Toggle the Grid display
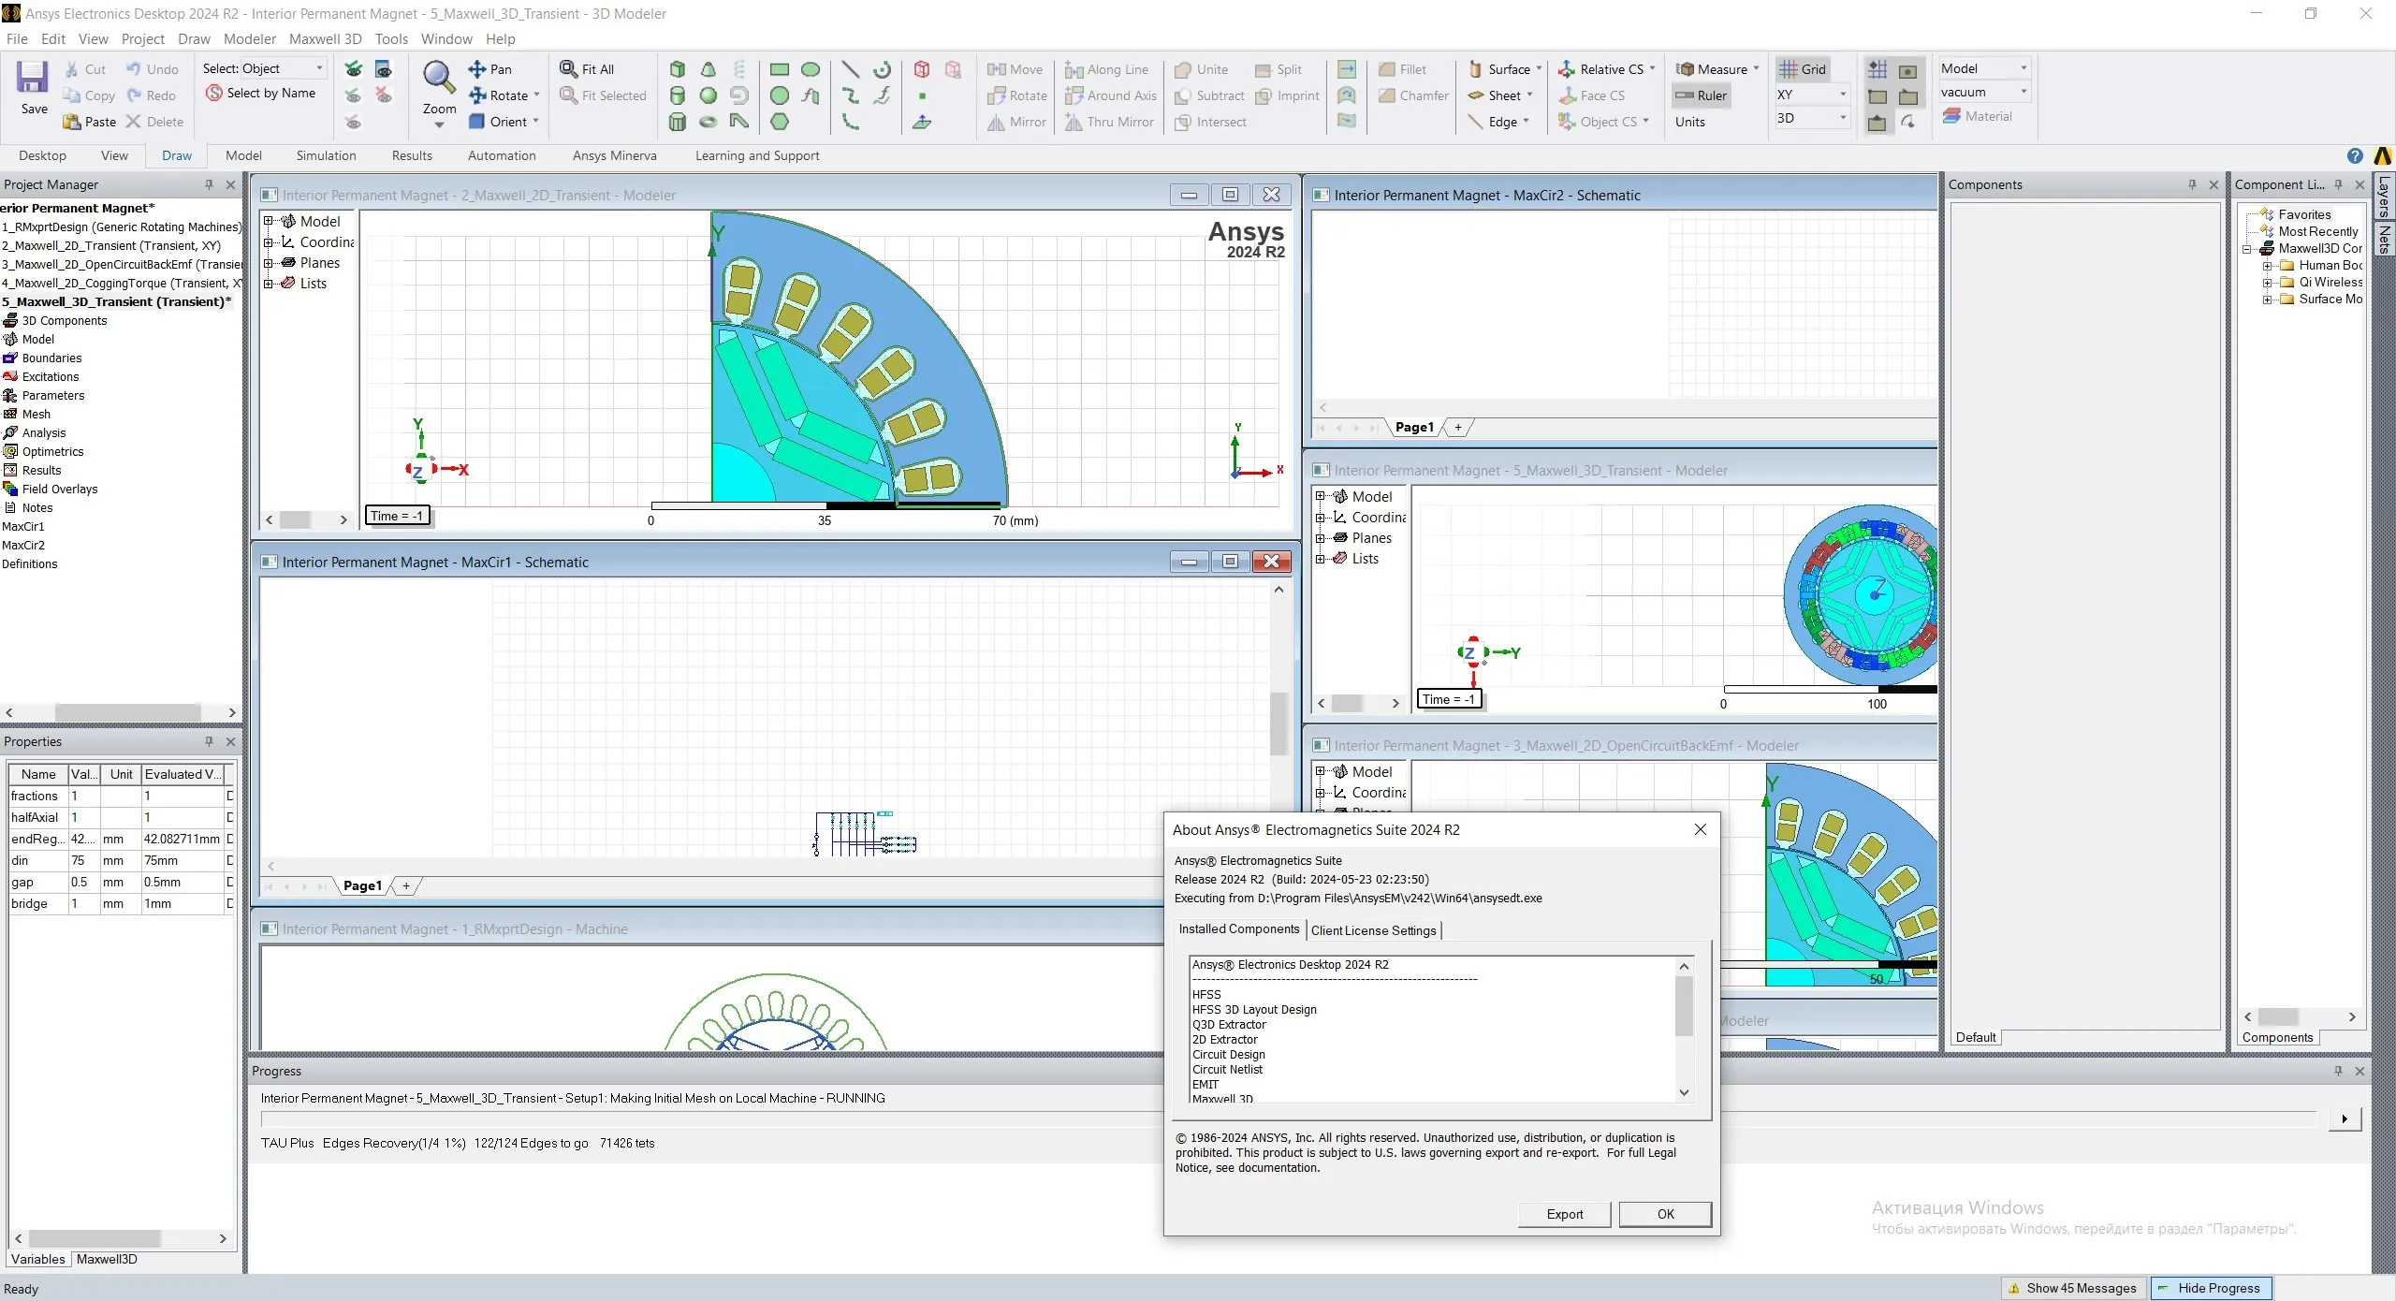This screenshot has height=1301, width=2396. click(1803, 69)
